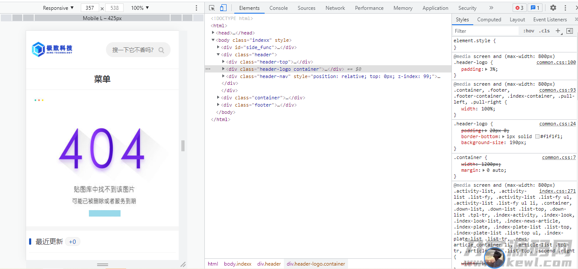Click the blue messages count badge
578x269 pixels.
[535, 8]
